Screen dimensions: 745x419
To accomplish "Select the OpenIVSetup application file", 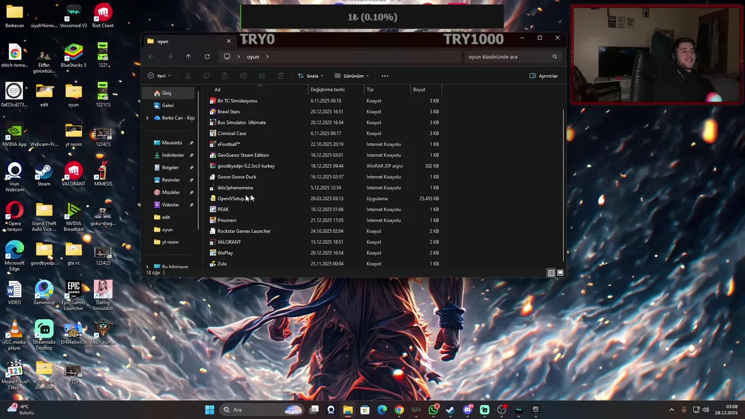I will coord(230,198).
